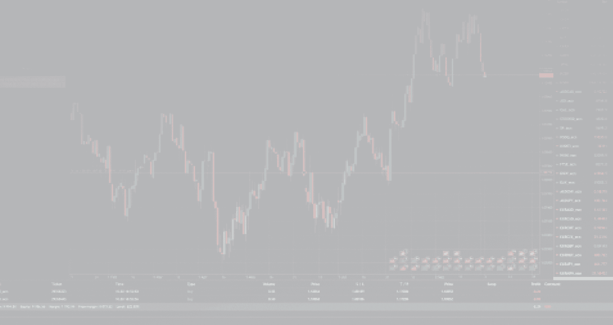Screen dimensions: 613x325
Task: Sort open trades by Ticket column
Action: (57, 284)
